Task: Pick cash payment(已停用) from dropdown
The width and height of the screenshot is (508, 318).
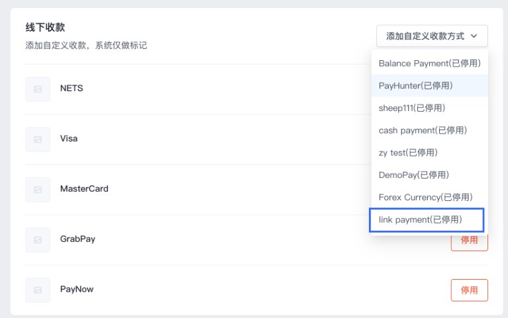Action: [x=430, y=130]
